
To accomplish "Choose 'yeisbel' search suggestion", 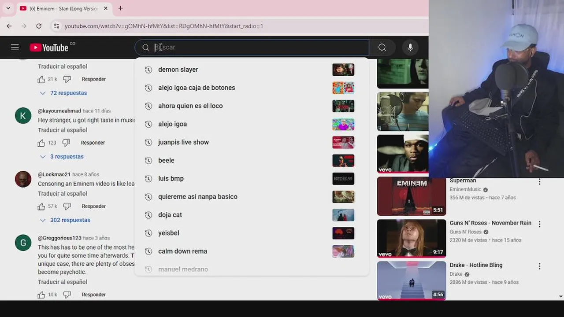I will click(x=252, y=233).
